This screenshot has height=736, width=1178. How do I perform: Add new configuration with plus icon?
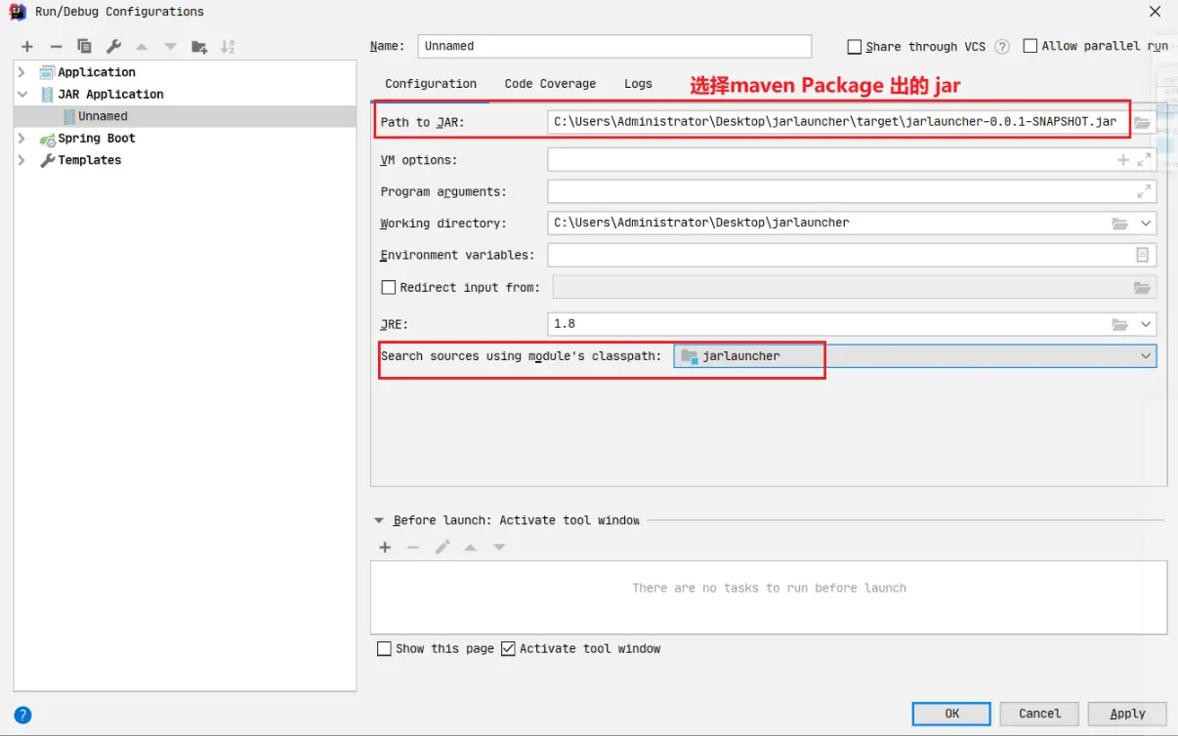pyautogui.click(x=27, y=47)
